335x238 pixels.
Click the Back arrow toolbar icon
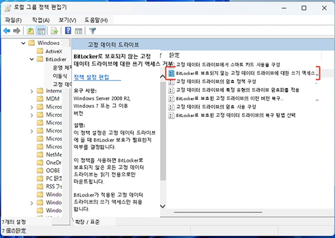tap(7, 31)
